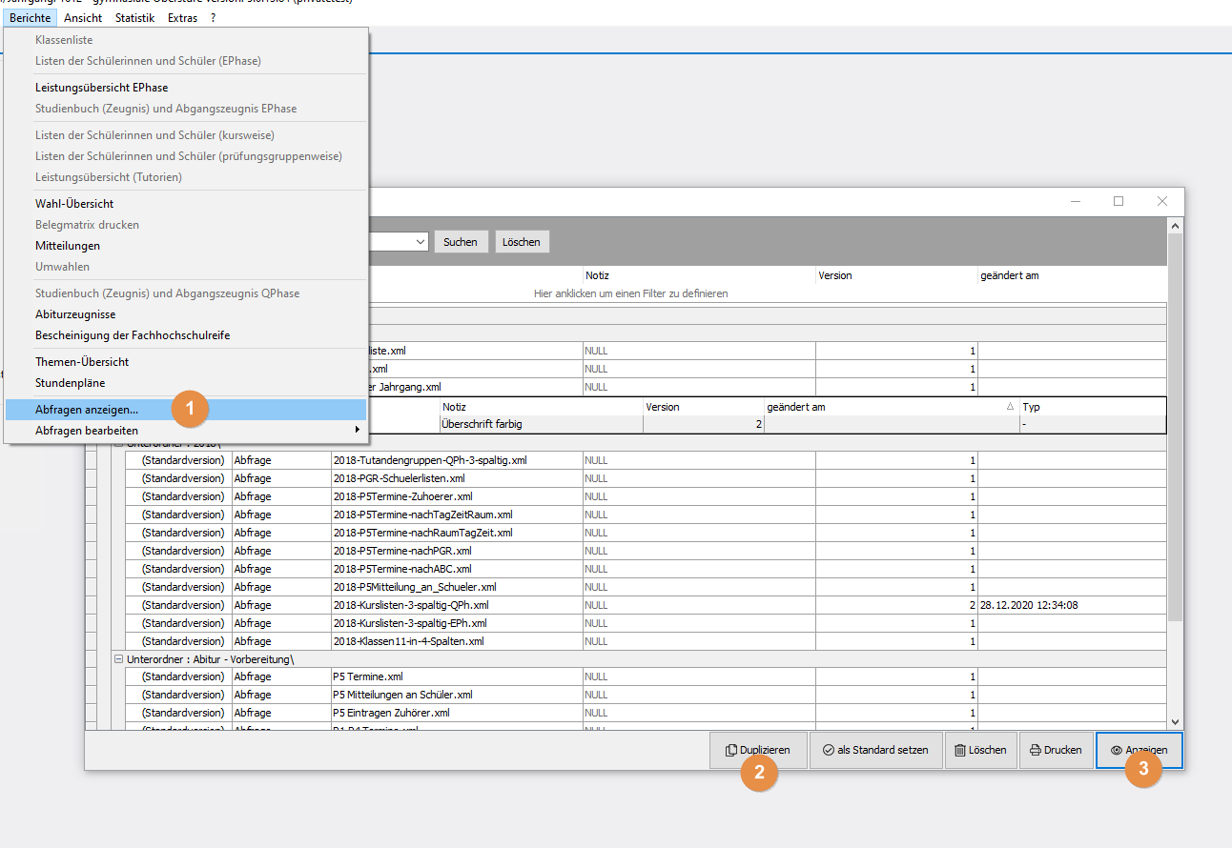1232x848 pixels.
Task: Click the Duplizieren button
Action: [x=758, y=750]
